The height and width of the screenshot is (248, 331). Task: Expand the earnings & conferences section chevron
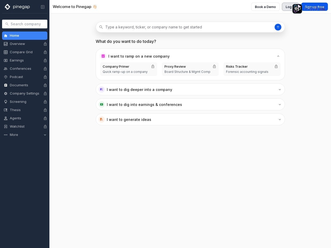pos(280,105)
